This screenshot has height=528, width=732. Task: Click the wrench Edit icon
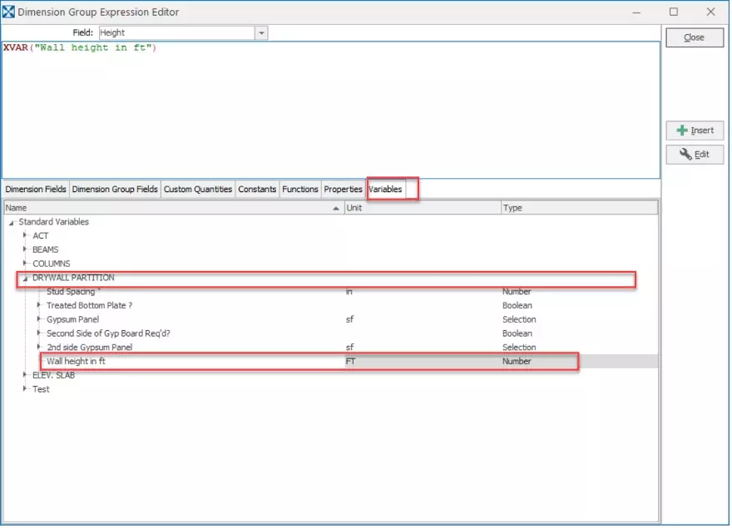pyautogui.click(x=685, y=155)
